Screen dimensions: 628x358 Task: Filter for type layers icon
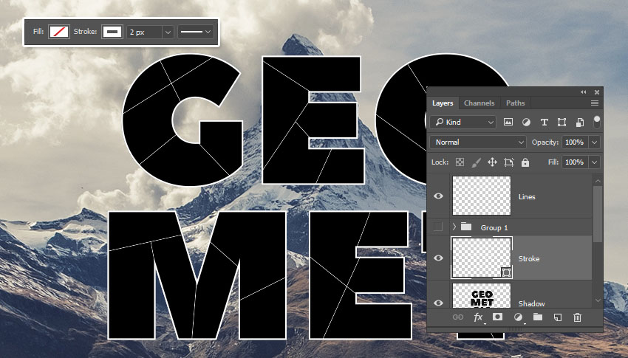point(544,123)
